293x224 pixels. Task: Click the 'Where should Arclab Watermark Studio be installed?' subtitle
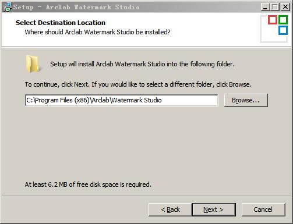point(97,32)
